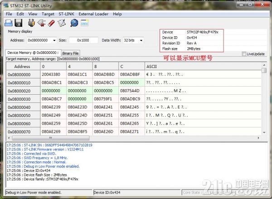Image resolution: width=272 pixels, height=199 pixels.
Task: Click the Address column header
Action: tap(23, 67)
